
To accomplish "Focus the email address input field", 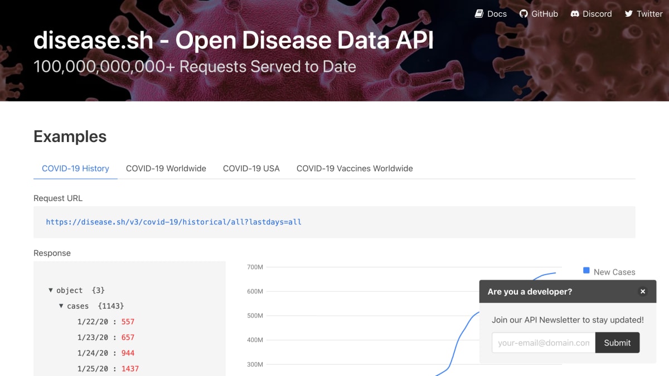I will click(544, 343).
